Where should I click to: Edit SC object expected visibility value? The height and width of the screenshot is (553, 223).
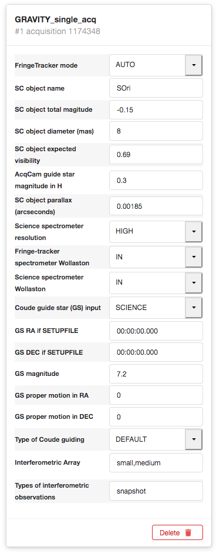click(156, 155)
